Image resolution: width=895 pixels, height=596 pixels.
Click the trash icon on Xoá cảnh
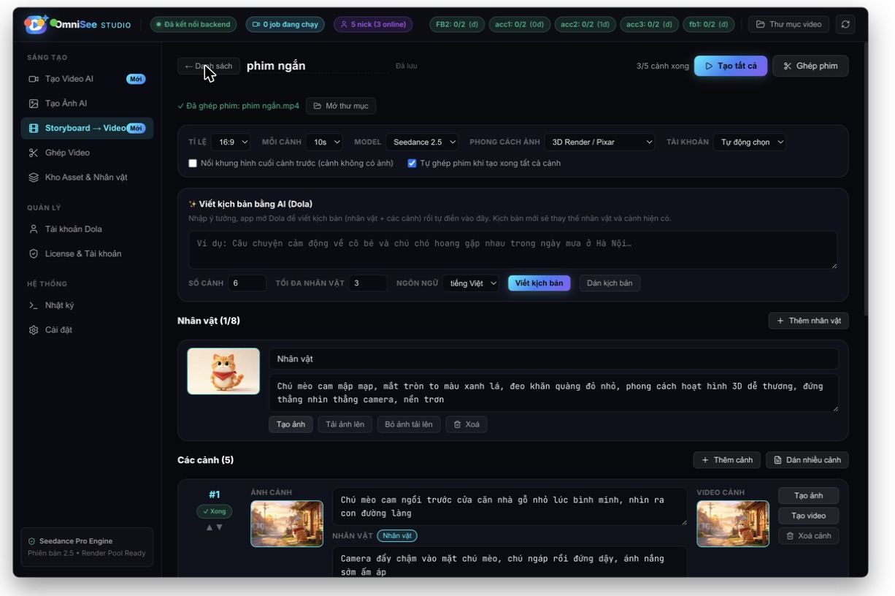(x=790, y=536)
